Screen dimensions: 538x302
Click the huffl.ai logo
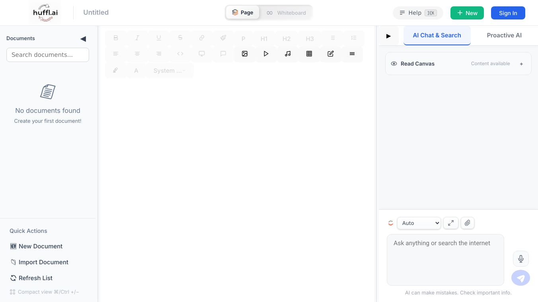point(45,13)
